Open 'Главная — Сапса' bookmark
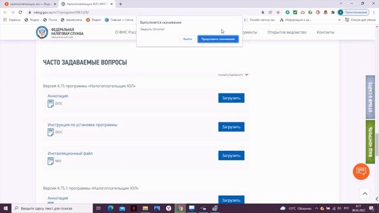379x213 pixels. (x=119, y=20)
